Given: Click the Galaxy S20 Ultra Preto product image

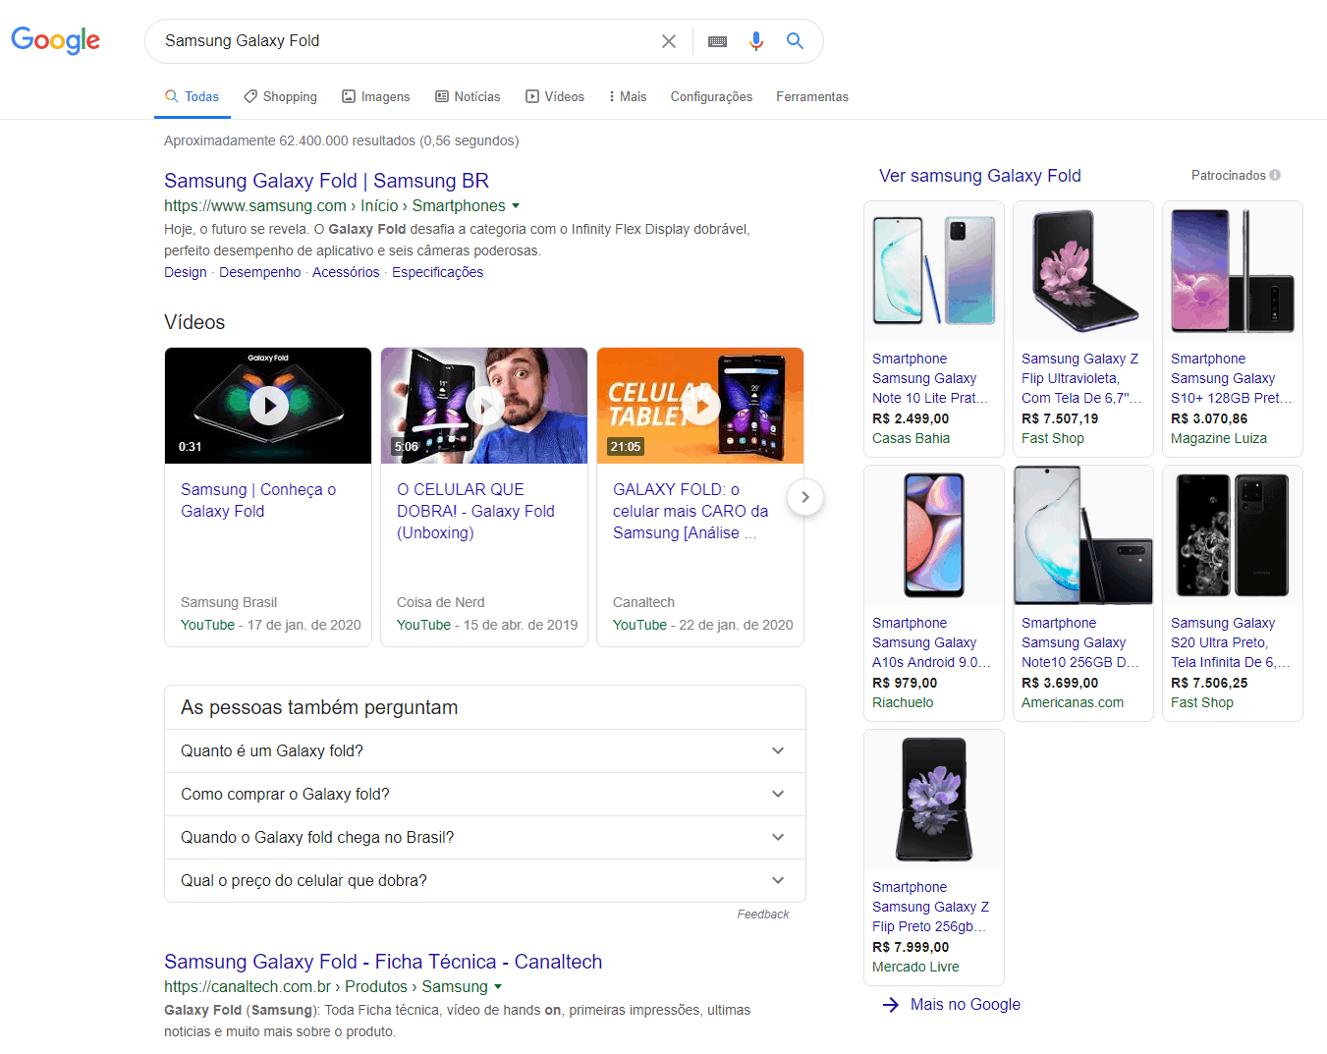Looking at the screenshot, I should tap(1233, 535).
